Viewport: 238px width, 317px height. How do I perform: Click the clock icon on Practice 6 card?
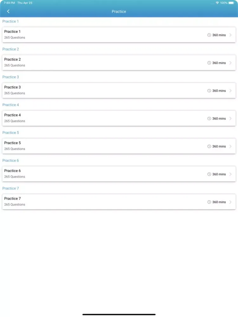[x=209, y=174]
